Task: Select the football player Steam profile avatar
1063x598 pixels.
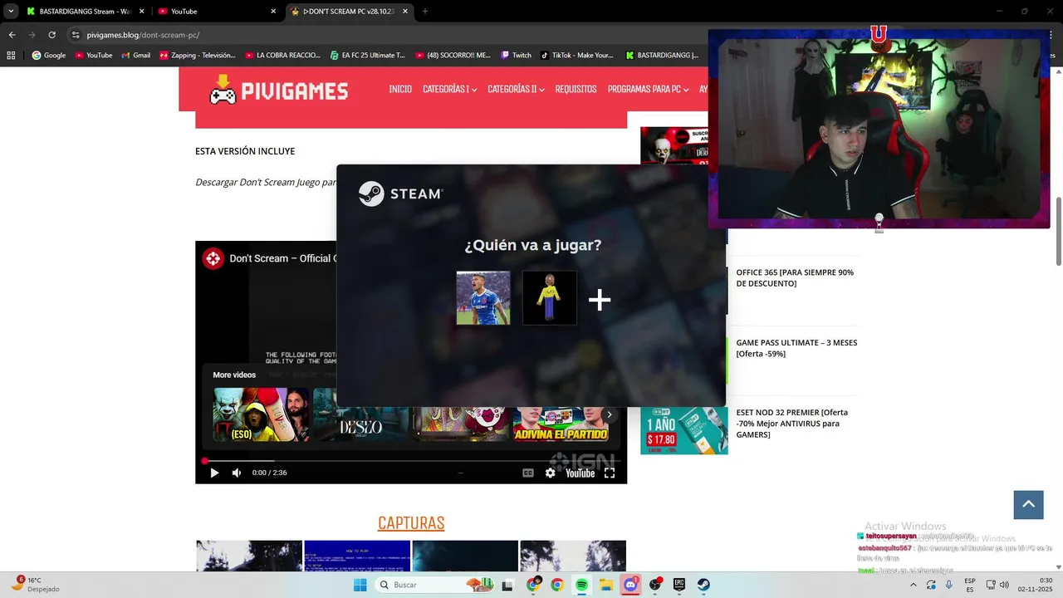Action: click(483, 297)
